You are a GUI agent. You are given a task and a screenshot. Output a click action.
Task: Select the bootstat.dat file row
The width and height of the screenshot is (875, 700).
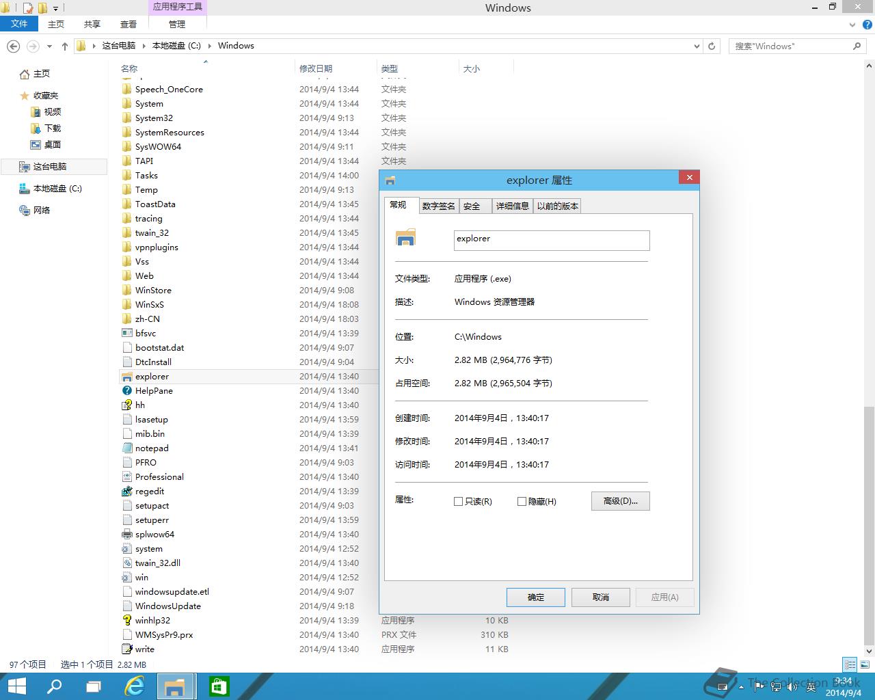pyautogui.click(x=249, y=348)
